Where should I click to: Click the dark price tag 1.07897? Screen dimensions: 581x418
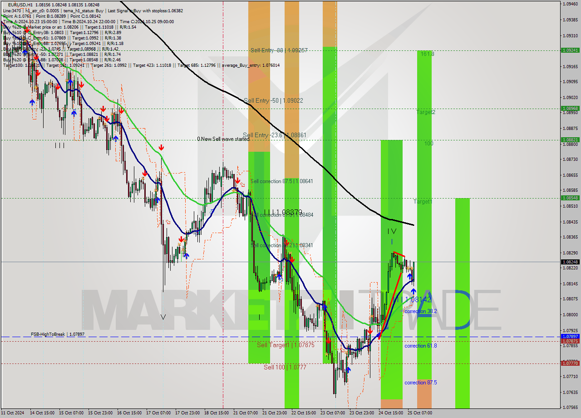(570, 337)
